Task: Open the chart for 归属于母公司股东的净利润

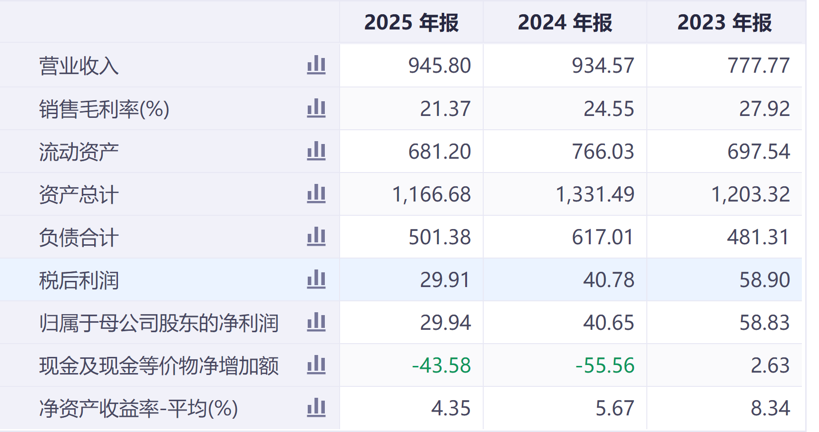Action: [x=317, y=322]
